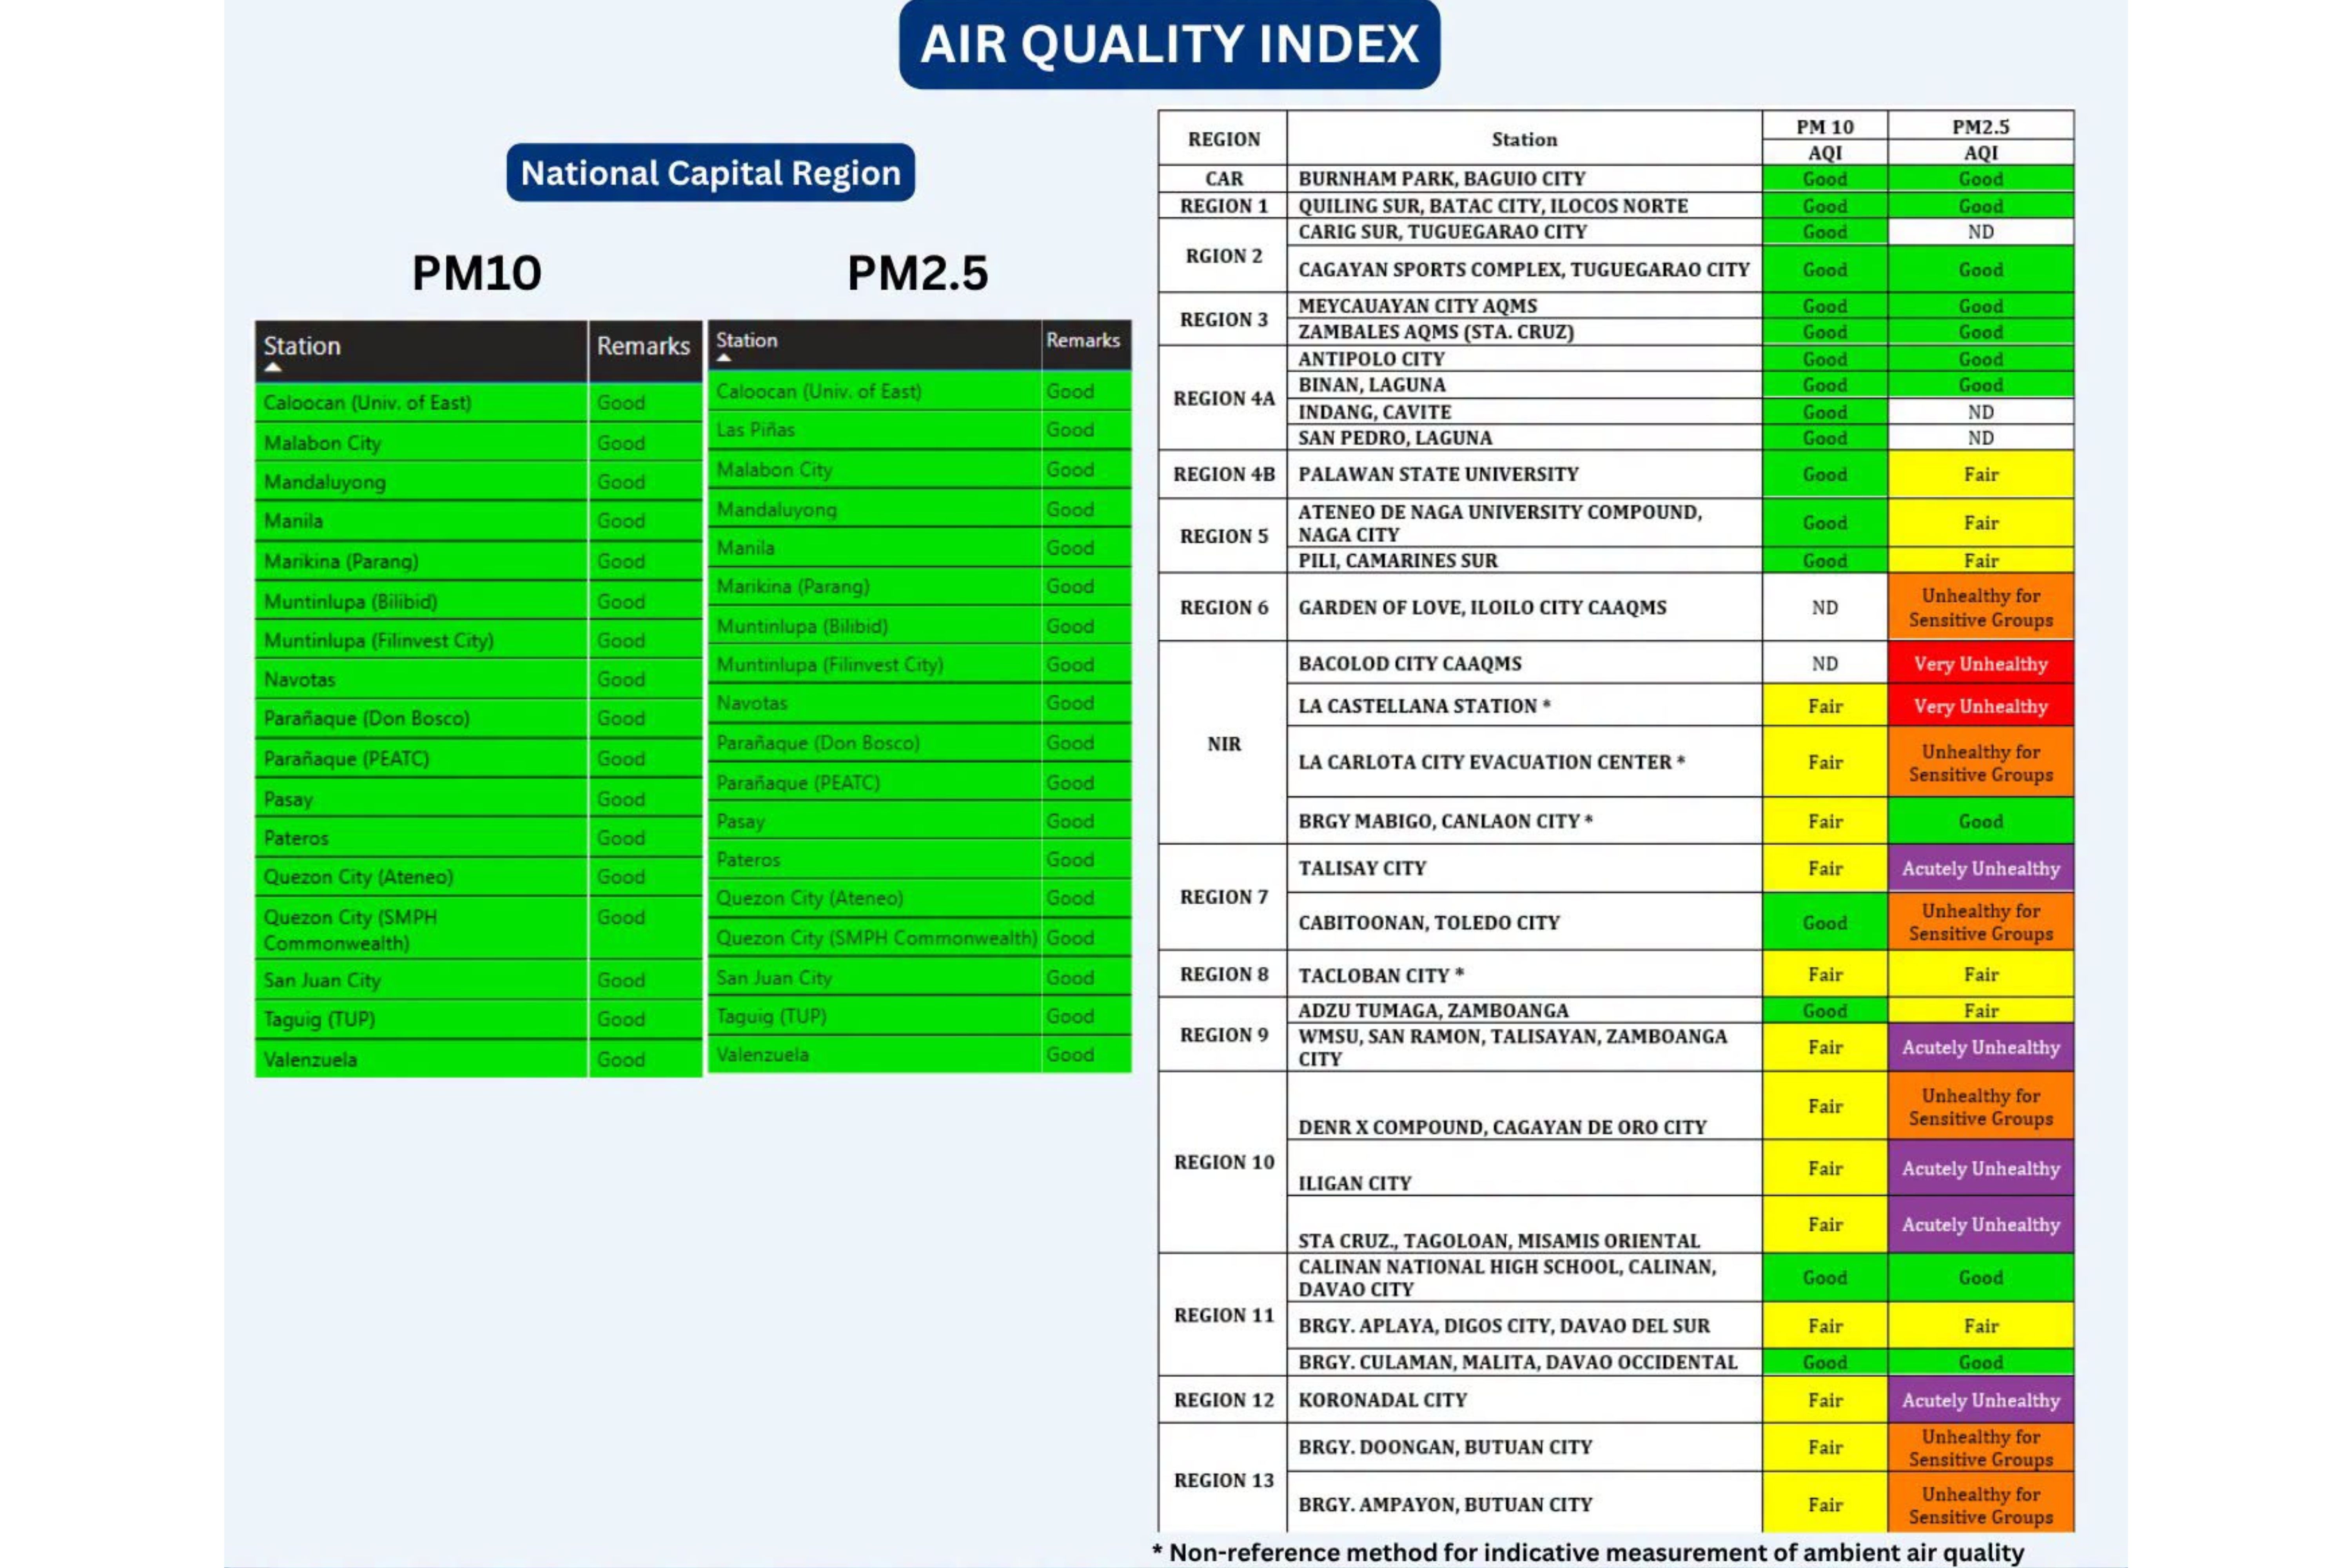Select ATENEO DE NAGA UNIVERSITY COMPOUND station
This screenshot has height=1568, width=2352.
click(x=1524, y=523)
